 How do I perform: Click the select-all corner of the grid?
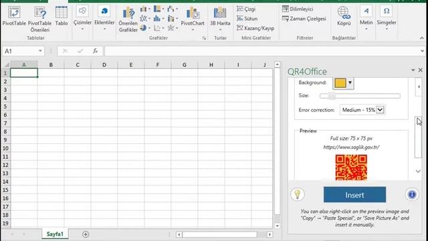click(6, 65)
